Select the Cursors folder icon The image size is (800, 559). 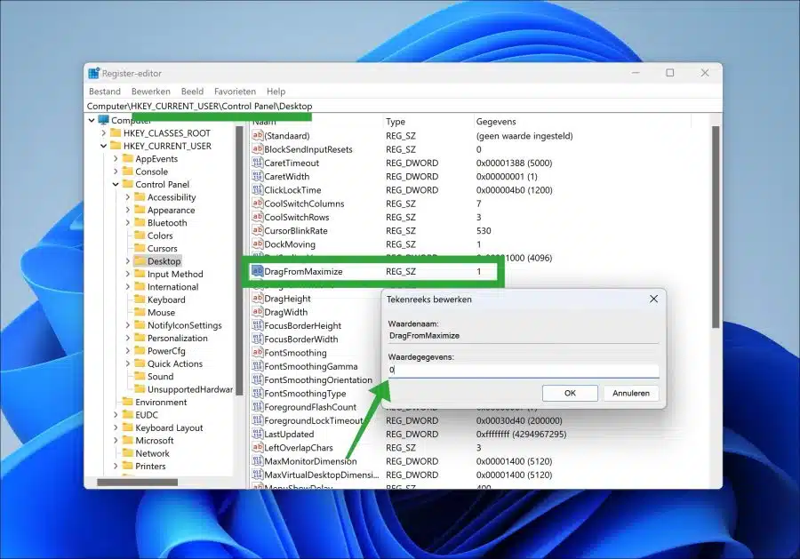tap(140, 248)
